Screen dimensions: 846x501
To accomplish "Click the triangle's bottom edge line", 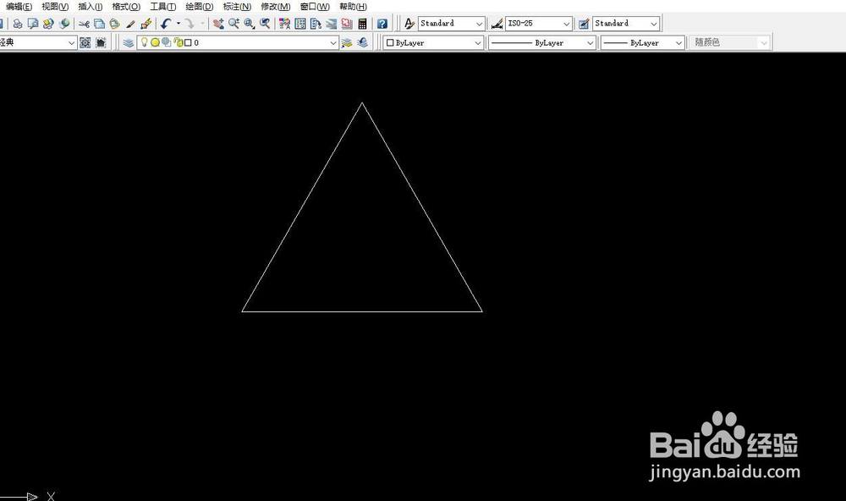I will [x=362, y=311].
